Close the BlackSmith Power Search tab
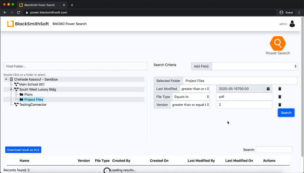304x173 pixels. pos(64,5)
